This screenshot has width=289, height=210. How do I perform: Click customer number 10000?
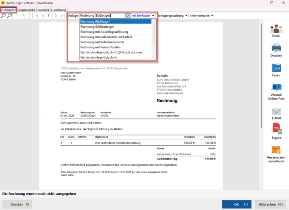click(104, 116)
